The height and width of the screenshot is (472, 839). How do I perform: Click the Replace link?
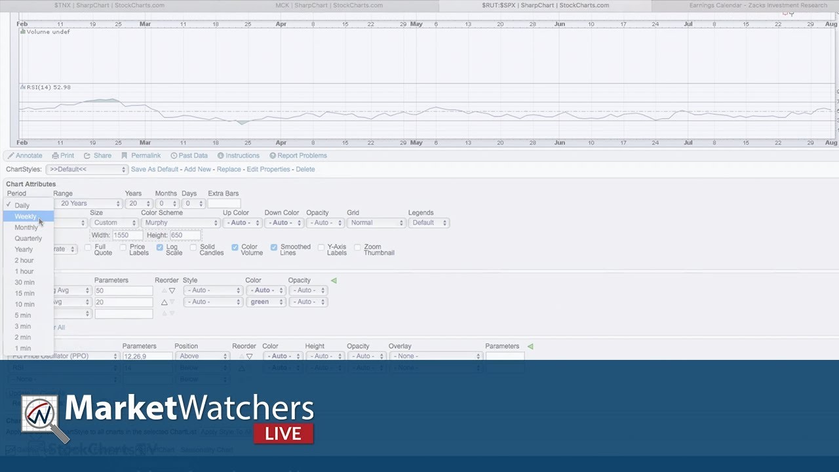[229, 170]
